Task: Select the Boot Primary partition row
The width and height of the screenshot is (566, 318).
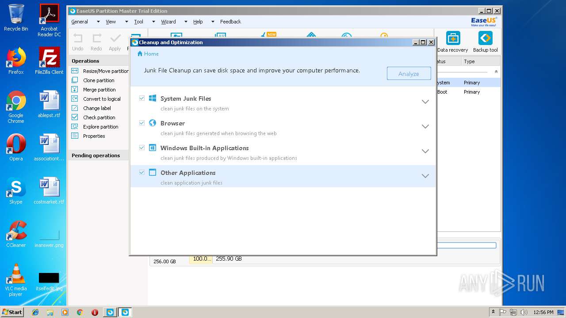Action: coord(468,92)
